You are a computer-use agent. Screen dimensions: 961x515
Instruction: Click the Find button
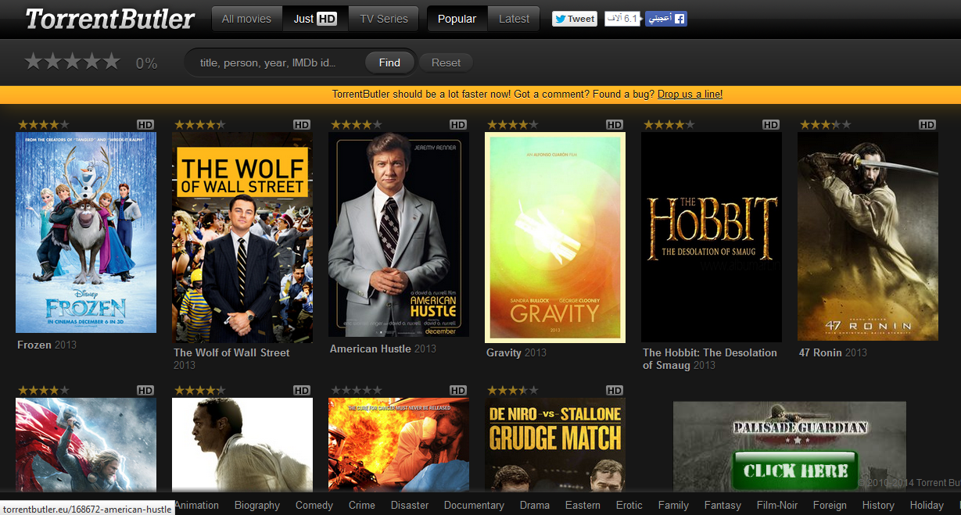coord(389,63)
